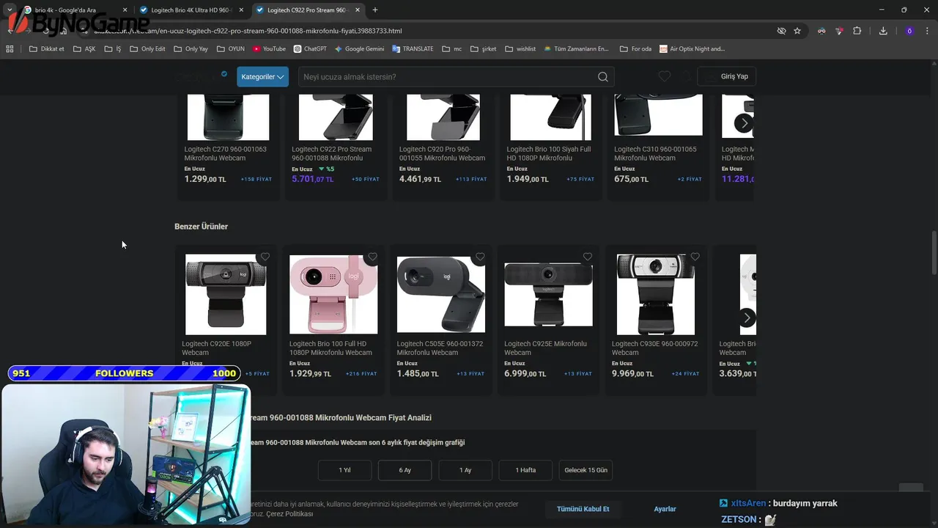Image resolution: width=938 pixels, height=528 pixels.
Task: Close the Logitech C922 Pro Stream tab
Action: click(x=358, y=10)
